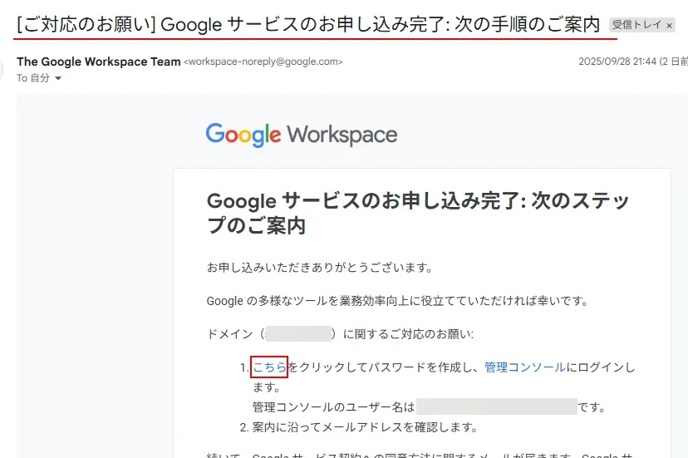Select sender name The Google Workspace Team
The height and width of the screenshot is (458, 688).
tap(97, 62)
